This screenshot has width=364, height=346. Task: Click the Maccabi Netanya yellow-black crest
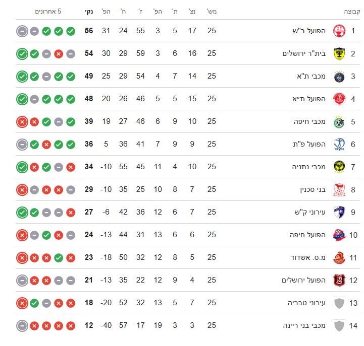pos(339,167)
